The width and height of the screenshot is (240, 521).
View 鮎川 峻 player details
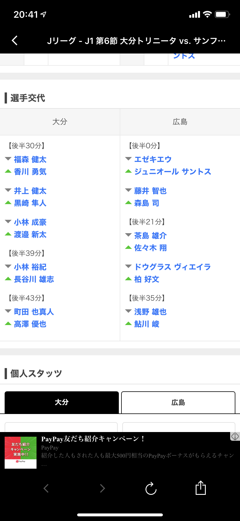click(147, 324)
